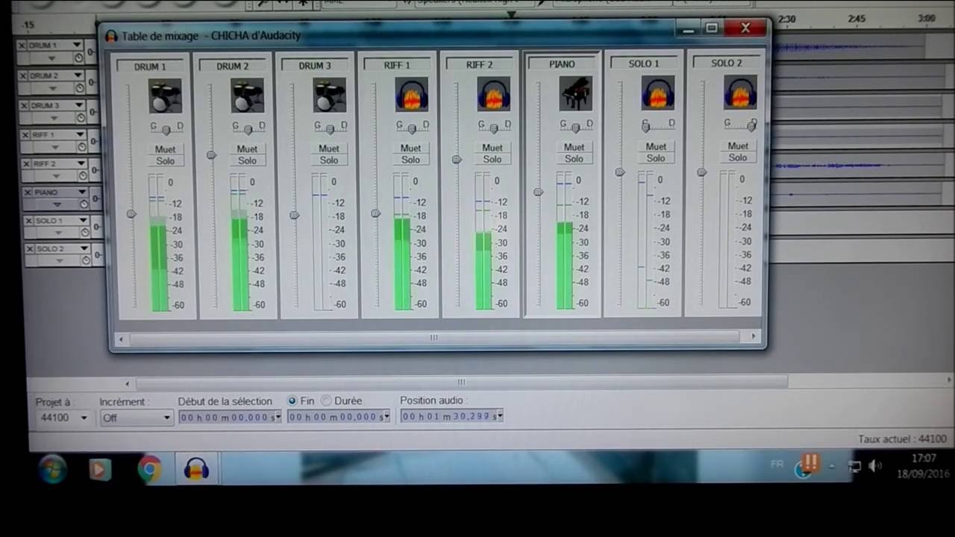
Task: Close the RIFF 1 track with its X
Action: [x=25, y=135]
